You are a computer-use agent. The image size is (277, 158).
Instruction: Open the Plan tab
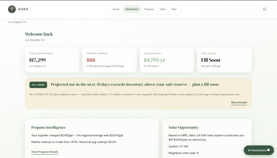coord(174,9)
